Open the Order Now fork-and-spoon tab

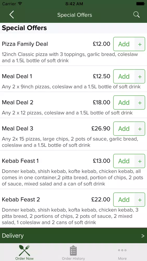click(x=24, y=252)
